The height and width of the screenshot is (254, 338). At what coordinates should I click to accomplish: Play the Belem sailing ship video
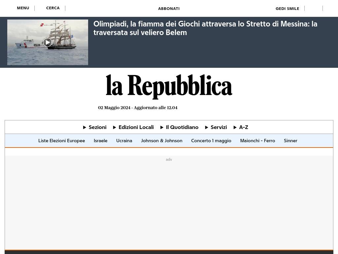(48, 42)
